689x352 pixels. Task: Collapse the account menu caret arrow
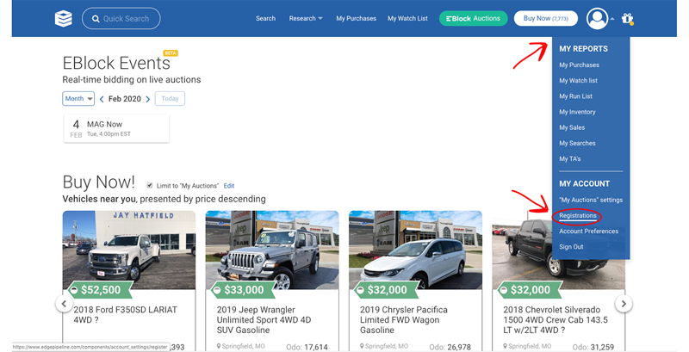click(612, 19)
